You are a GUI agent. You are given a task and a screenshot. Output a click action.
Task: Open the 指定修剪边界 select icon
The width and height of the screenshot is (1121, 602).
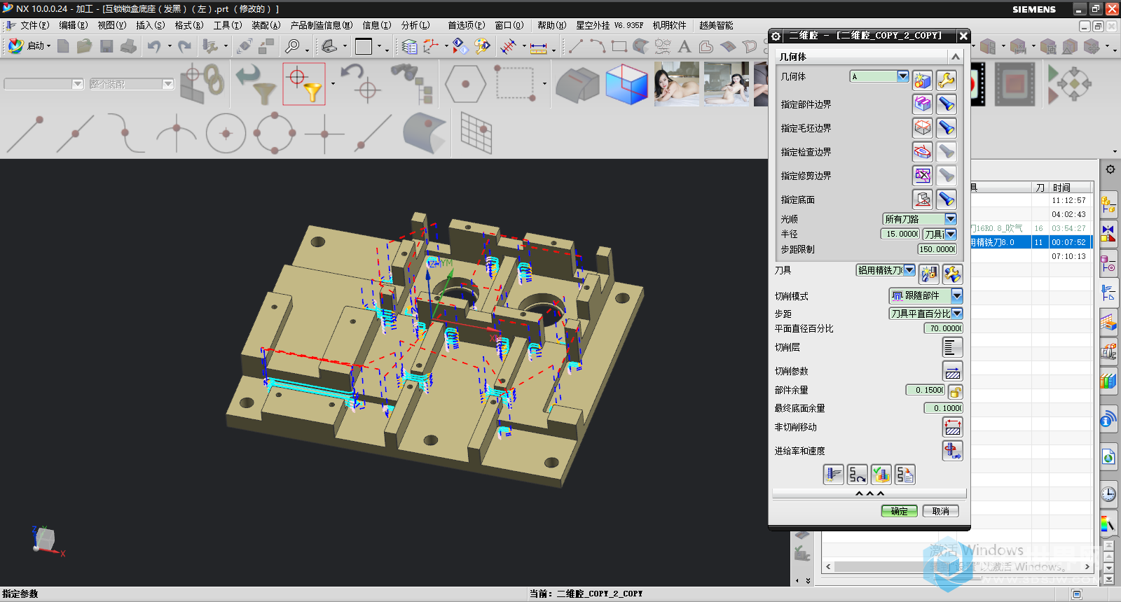[923, 176]
